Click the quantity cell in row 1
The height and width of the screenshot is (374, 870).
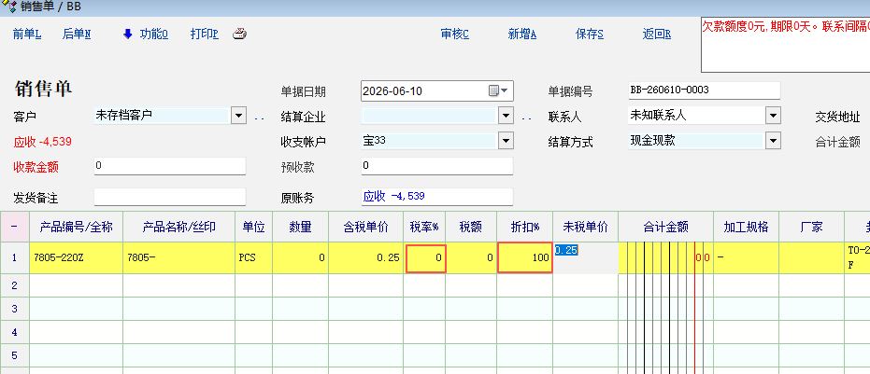(300, 257)
